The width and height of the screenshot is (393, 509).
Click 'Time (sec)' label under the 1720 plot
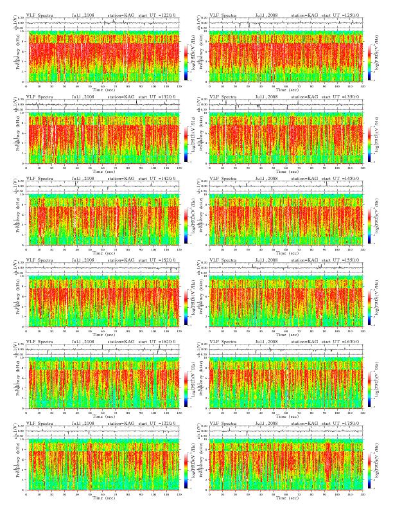click(x=103, y=497)
